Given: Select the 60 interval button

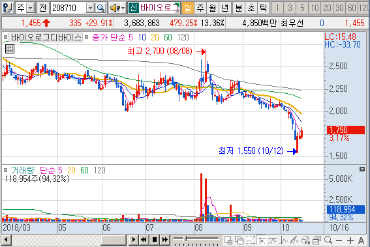Looking at the screenshot, I should [x=352, y=8].
